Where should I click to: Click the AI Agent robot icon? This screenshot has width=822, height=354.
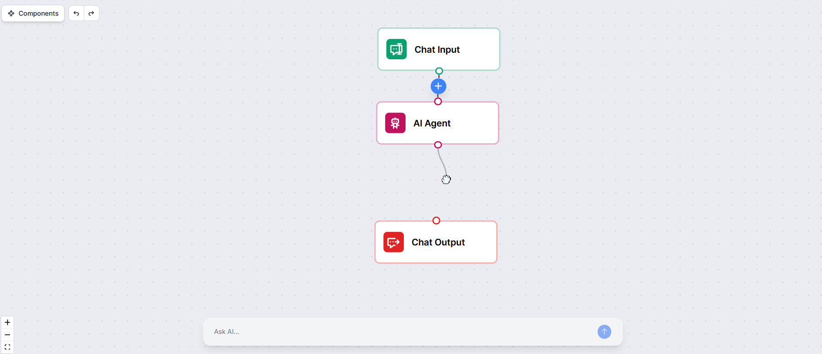click(x=395, y=123)
